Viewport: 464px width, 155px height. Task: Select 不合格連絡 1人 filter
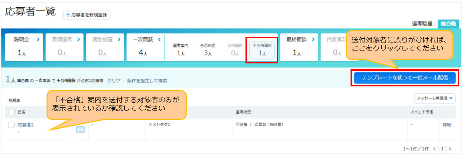pyautogui.click(x=262, y=50)
